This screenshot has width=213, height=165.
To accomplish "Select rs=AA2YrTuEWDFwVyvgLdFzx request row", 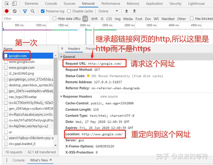I will pos(28,120).
